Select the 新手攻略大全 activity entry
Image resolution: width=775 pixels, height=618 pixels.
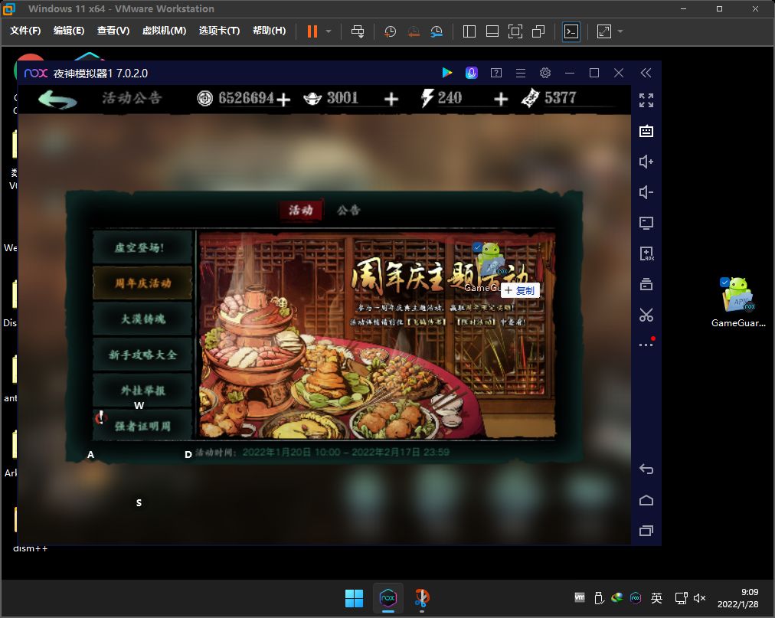142,355
